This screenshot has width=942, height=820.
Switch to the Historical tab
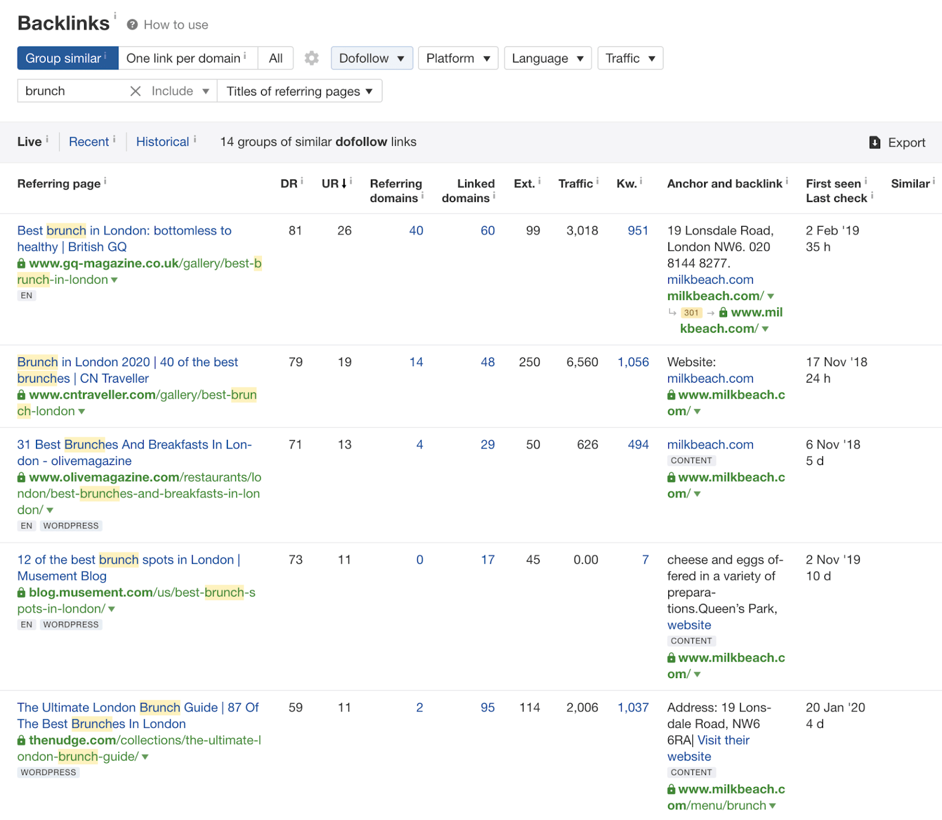coord(162,141)
